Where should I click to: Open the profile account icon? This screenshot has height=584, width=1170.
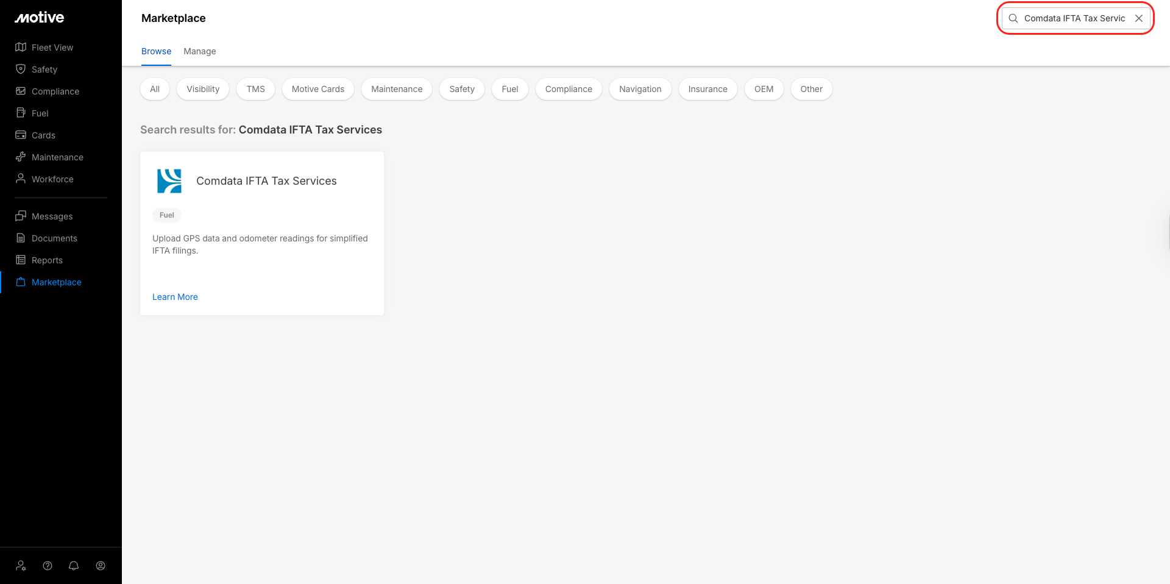coord(101,566)
